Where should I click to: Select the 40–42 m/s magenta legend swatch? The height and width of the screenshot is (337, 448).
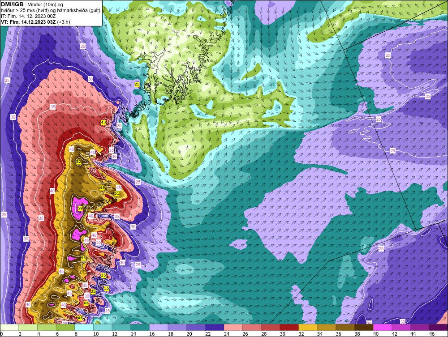point(383,327)
